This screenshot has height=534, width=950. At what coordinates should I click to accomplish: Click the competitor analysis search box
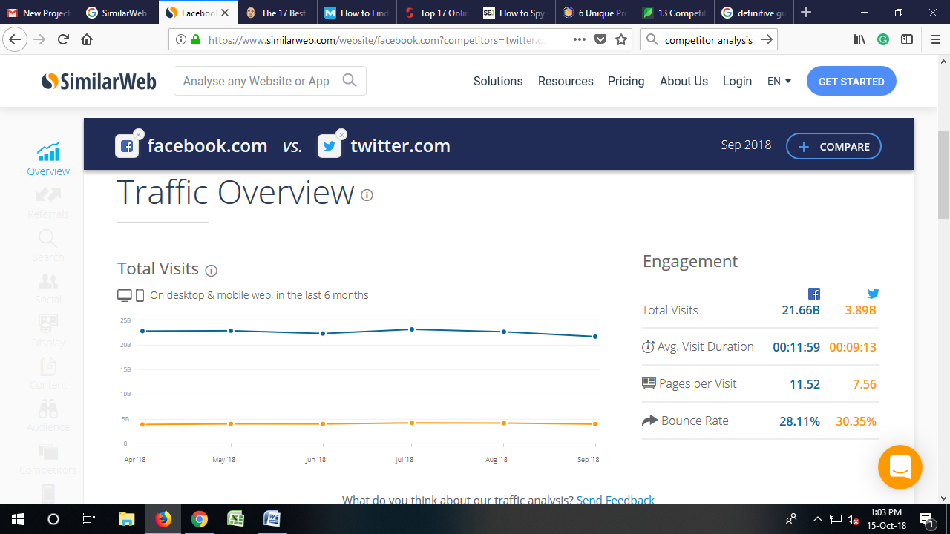coord(708,39)
